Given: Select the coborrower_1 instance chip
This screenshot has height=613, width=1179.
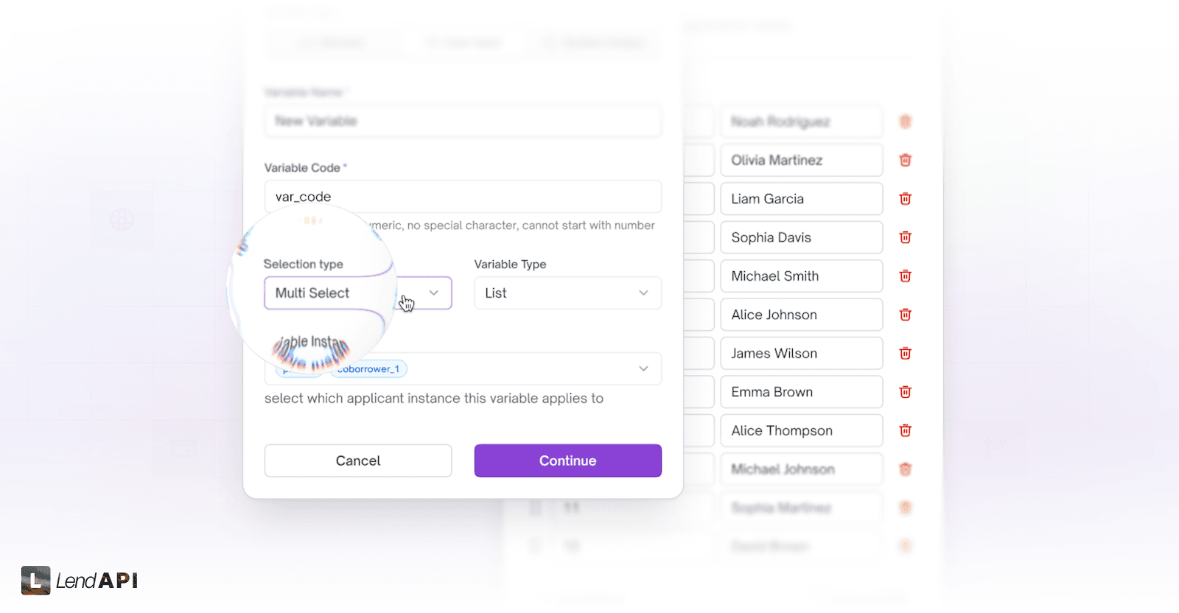Looking at the screenshot, I should coord(368,368).
